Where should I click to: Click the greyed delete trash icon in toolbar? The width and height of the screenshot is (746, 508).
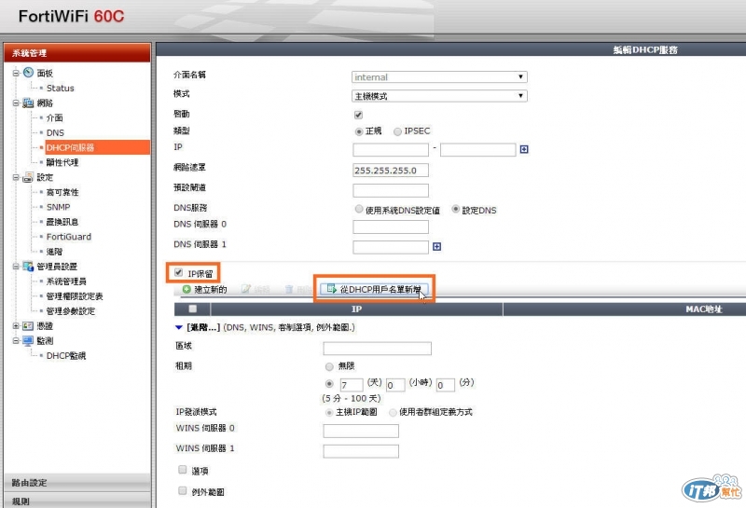pos(289,289)
